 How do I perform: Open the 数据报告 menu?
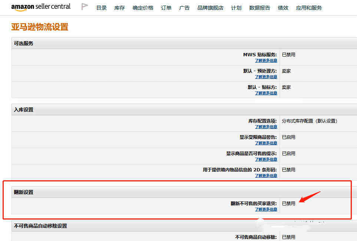(260, 8)
